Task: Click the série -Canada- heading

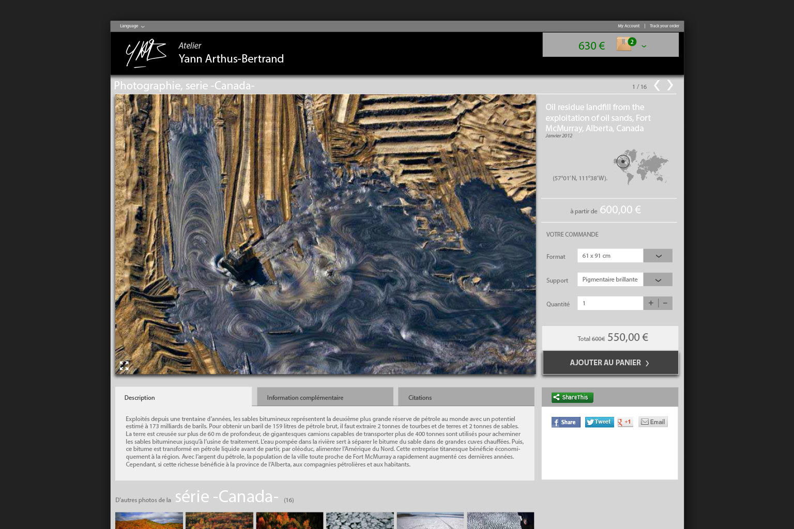Action: [226, 496]
